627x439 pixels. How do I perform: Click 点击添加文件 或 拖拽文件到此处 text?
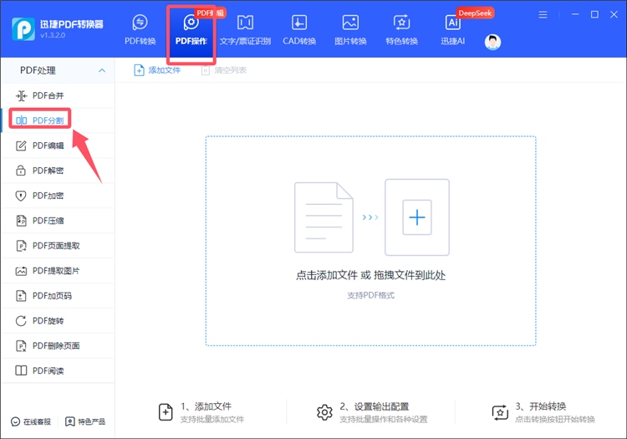370,275
